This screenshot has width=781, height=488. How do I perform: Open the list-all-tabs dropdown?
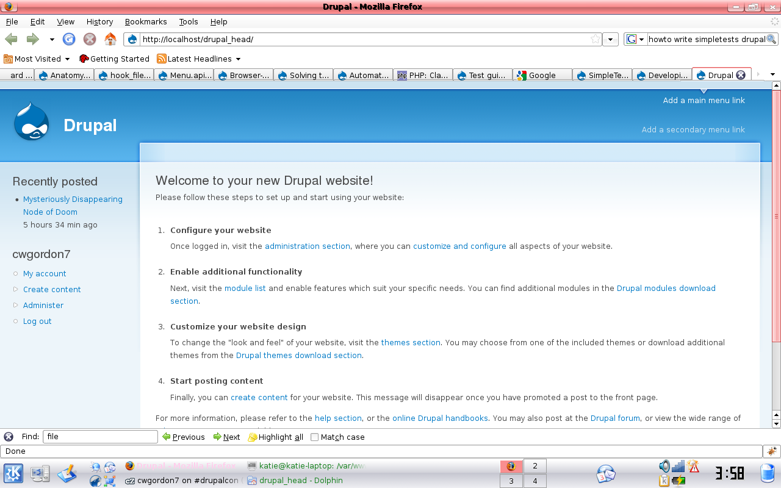pyautogui.click(x=772, y=74)
